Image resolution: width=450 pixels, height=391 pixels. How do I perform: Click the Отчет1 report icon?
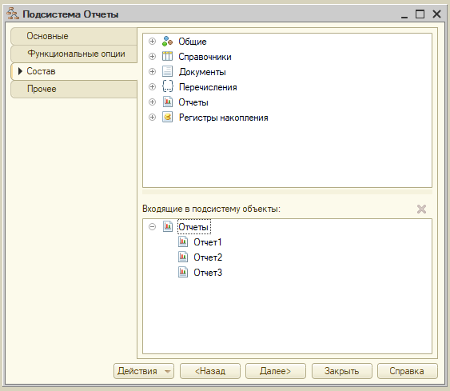[x=183, y=242]
